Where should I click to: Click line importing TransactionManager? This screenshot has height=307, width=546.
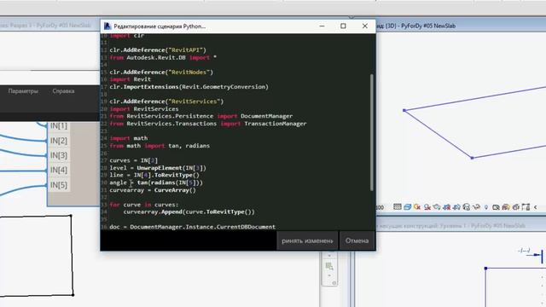pos(208,124)
